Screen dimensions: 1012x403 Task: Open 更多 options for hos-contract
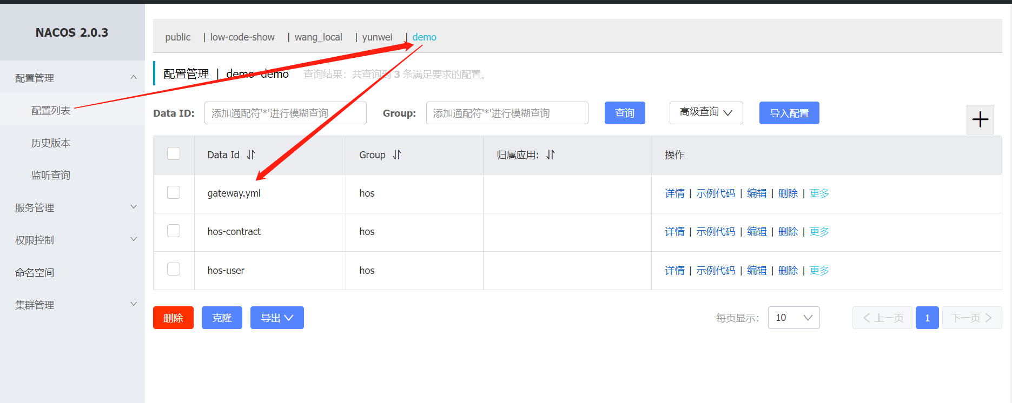coord(819,232)
